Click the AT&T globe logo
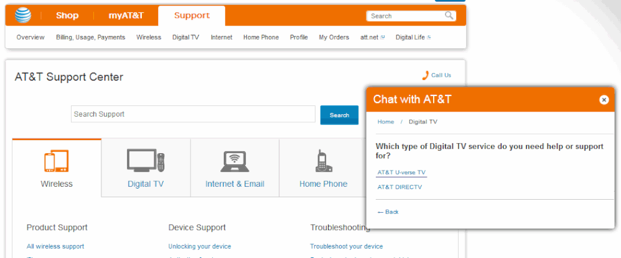This screenshot has width=621, height=258. coord(23,16)
